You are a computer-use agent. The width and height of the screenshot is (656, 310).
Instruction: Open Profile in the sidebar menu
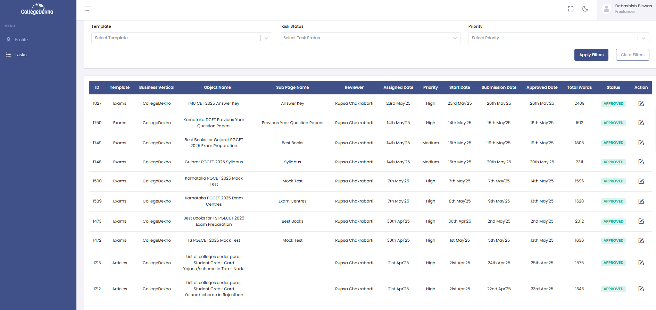21,40
